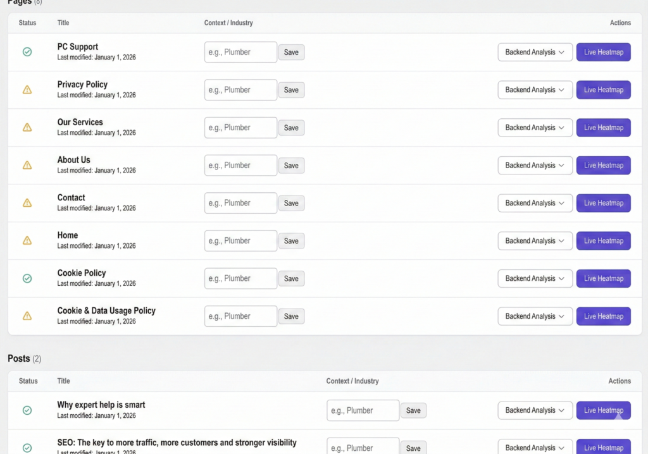648x454 pixels.
Task: Open the Backend Analysis dropdown for PC Support
Action: pos(535,52)
